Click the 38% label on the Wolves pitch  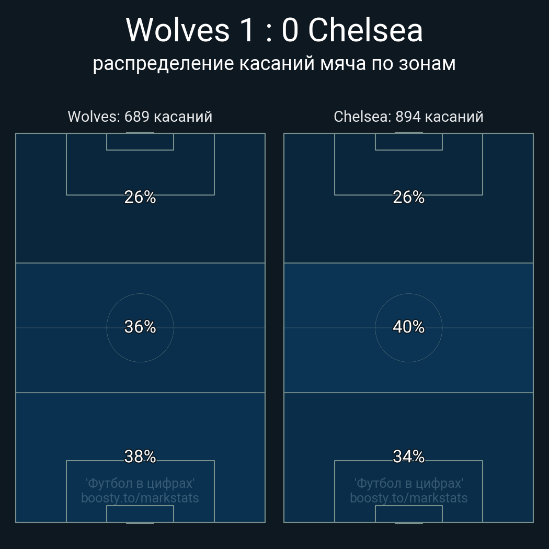point(140,456)
